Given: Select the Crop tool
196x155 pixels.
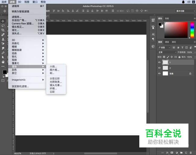Looking at the screenshot, I should [3, 30].
